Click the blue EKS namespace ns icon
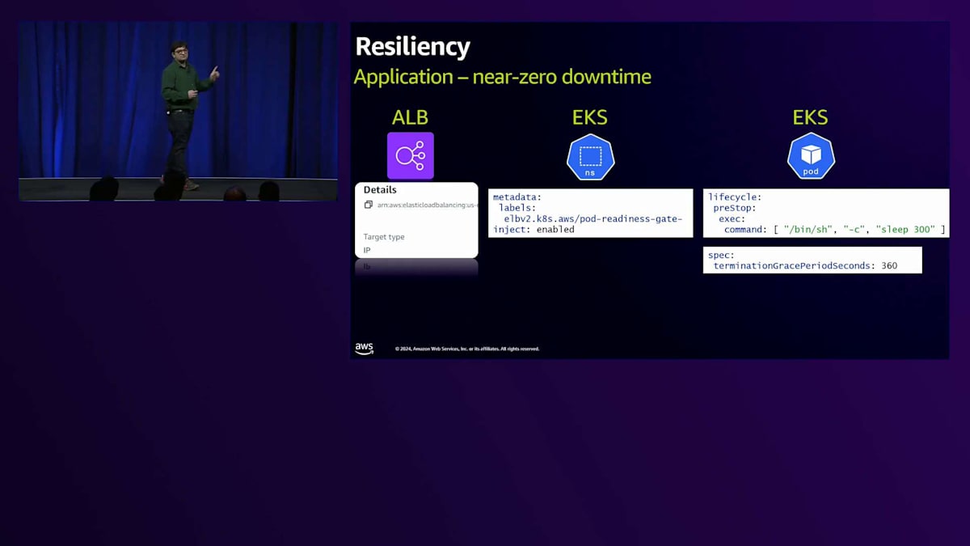 pyautogui.click(x=591, y=157)
